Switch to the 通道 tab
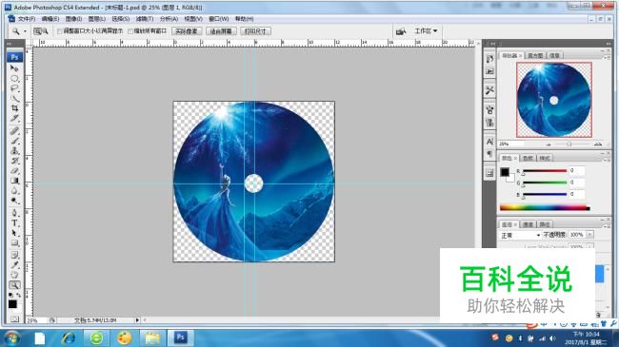 pos(528,224)
